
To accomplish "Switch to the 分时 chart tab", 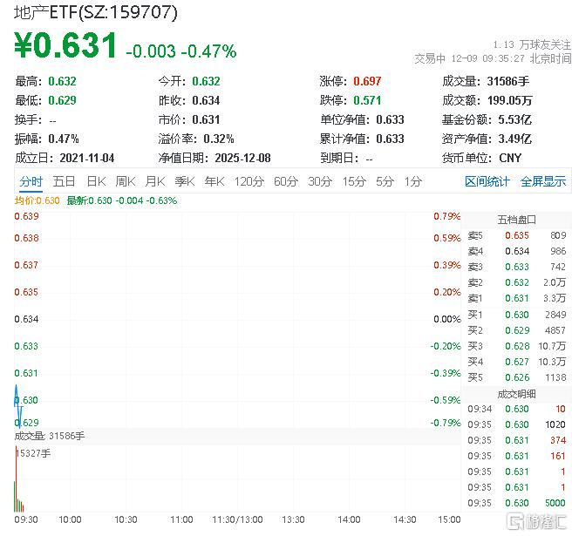I will click(31, 181).
